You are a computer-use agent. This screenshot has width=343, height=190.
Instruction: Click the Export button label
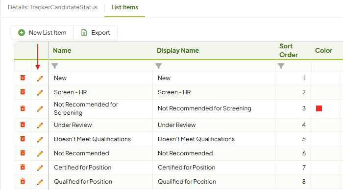tap(100, 33)
